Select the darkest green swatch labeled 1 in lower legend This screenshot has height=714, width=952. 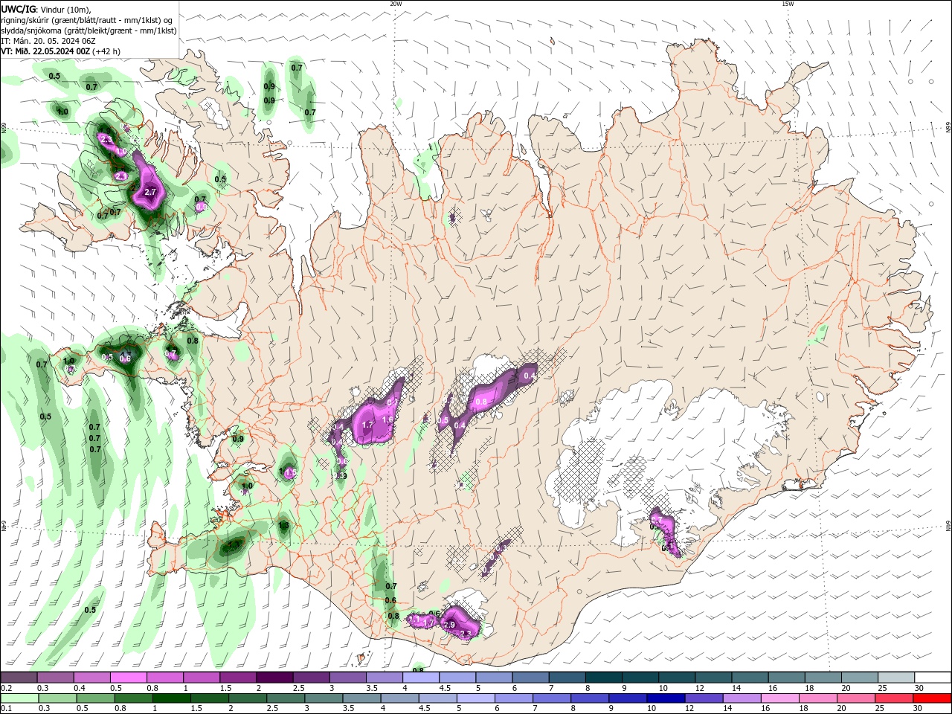[x=171, y=698]
